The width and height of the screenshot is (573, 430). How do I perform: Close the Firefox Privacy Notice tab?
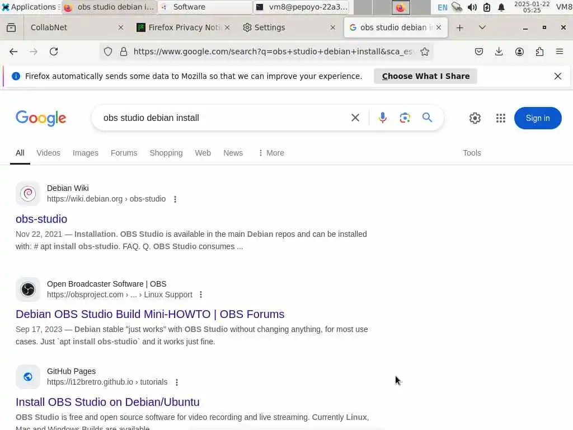[227, 27]
